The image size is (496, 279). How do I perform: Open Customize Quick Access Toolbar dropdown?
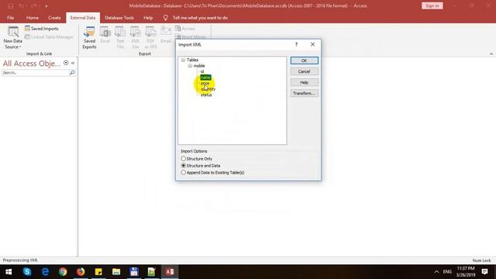coord(46,6)
